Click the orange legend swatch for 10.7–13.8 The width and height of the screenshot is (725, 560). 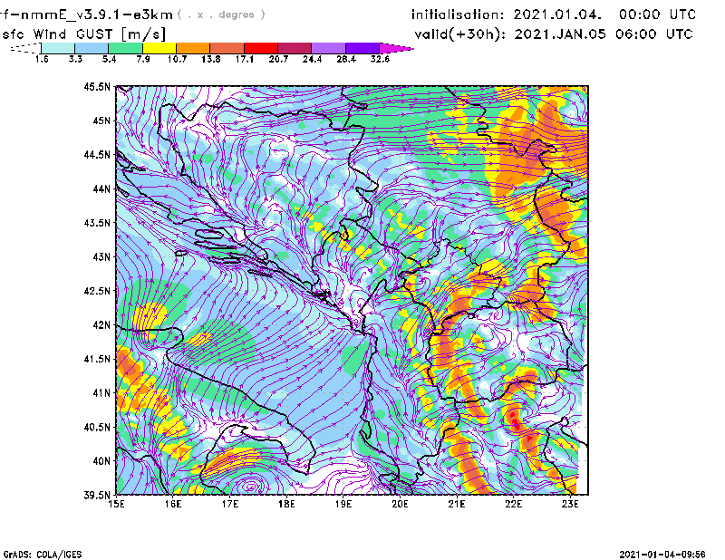click(193, 48)
